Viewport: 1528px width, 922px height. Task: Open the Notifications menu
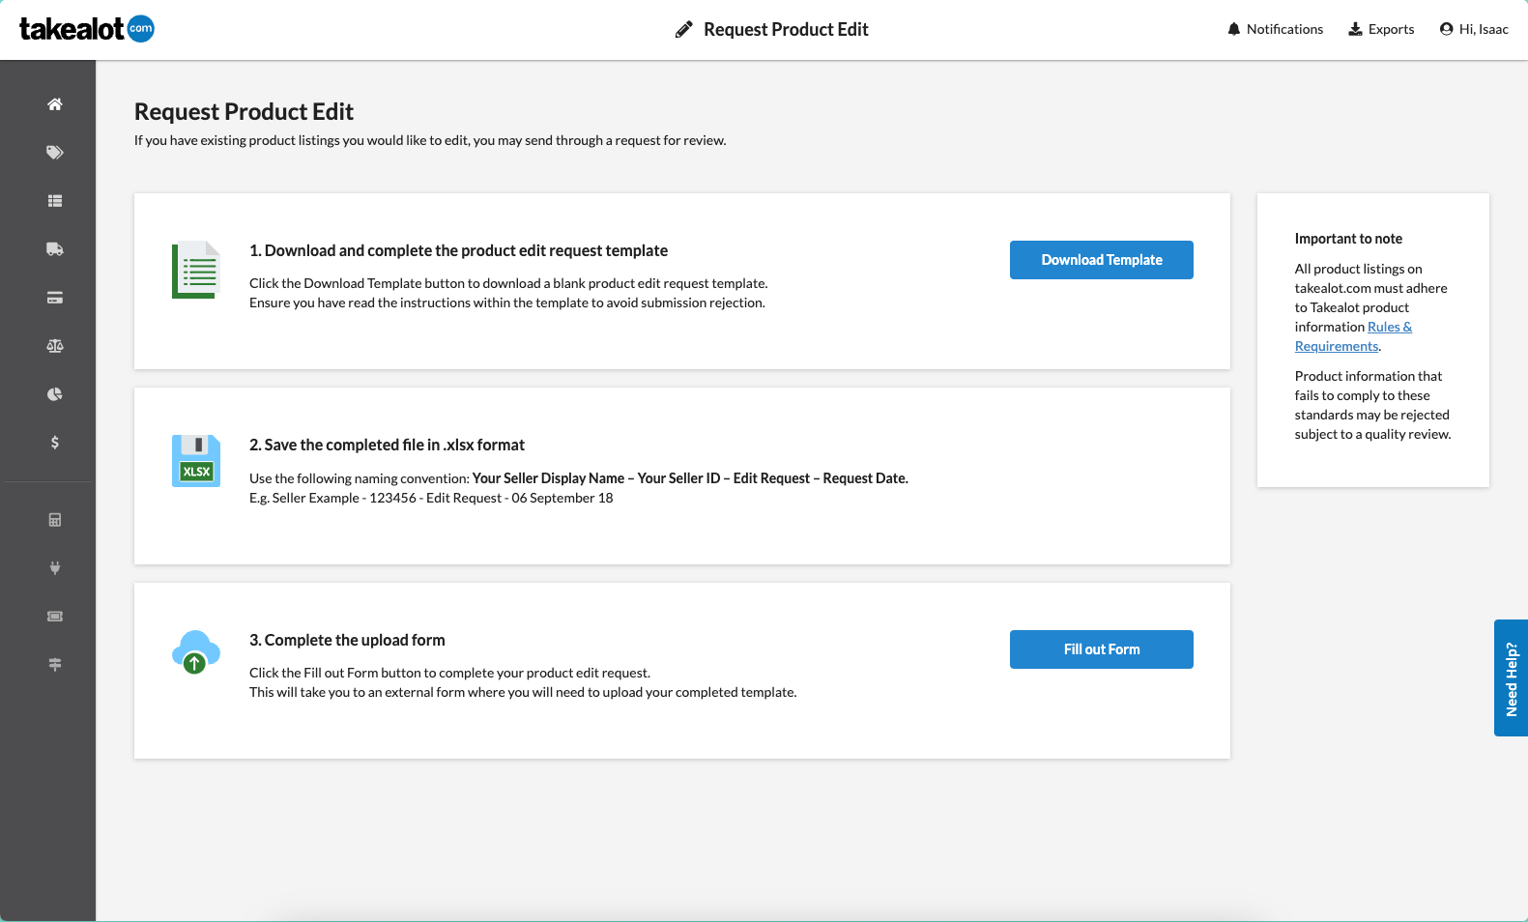[x=1275, y=29]
